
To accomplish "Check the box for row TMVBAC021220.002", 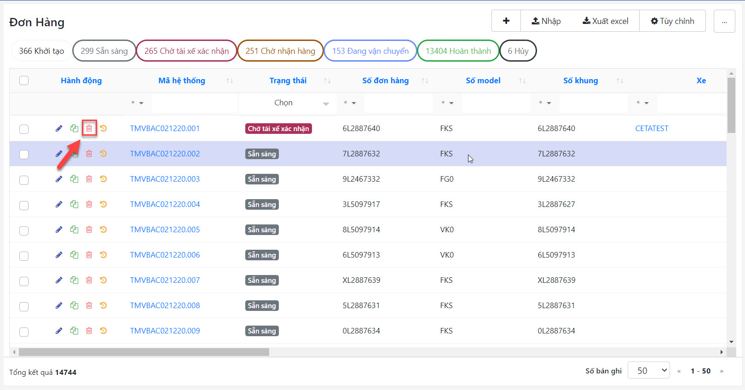I will pos(24,154).
